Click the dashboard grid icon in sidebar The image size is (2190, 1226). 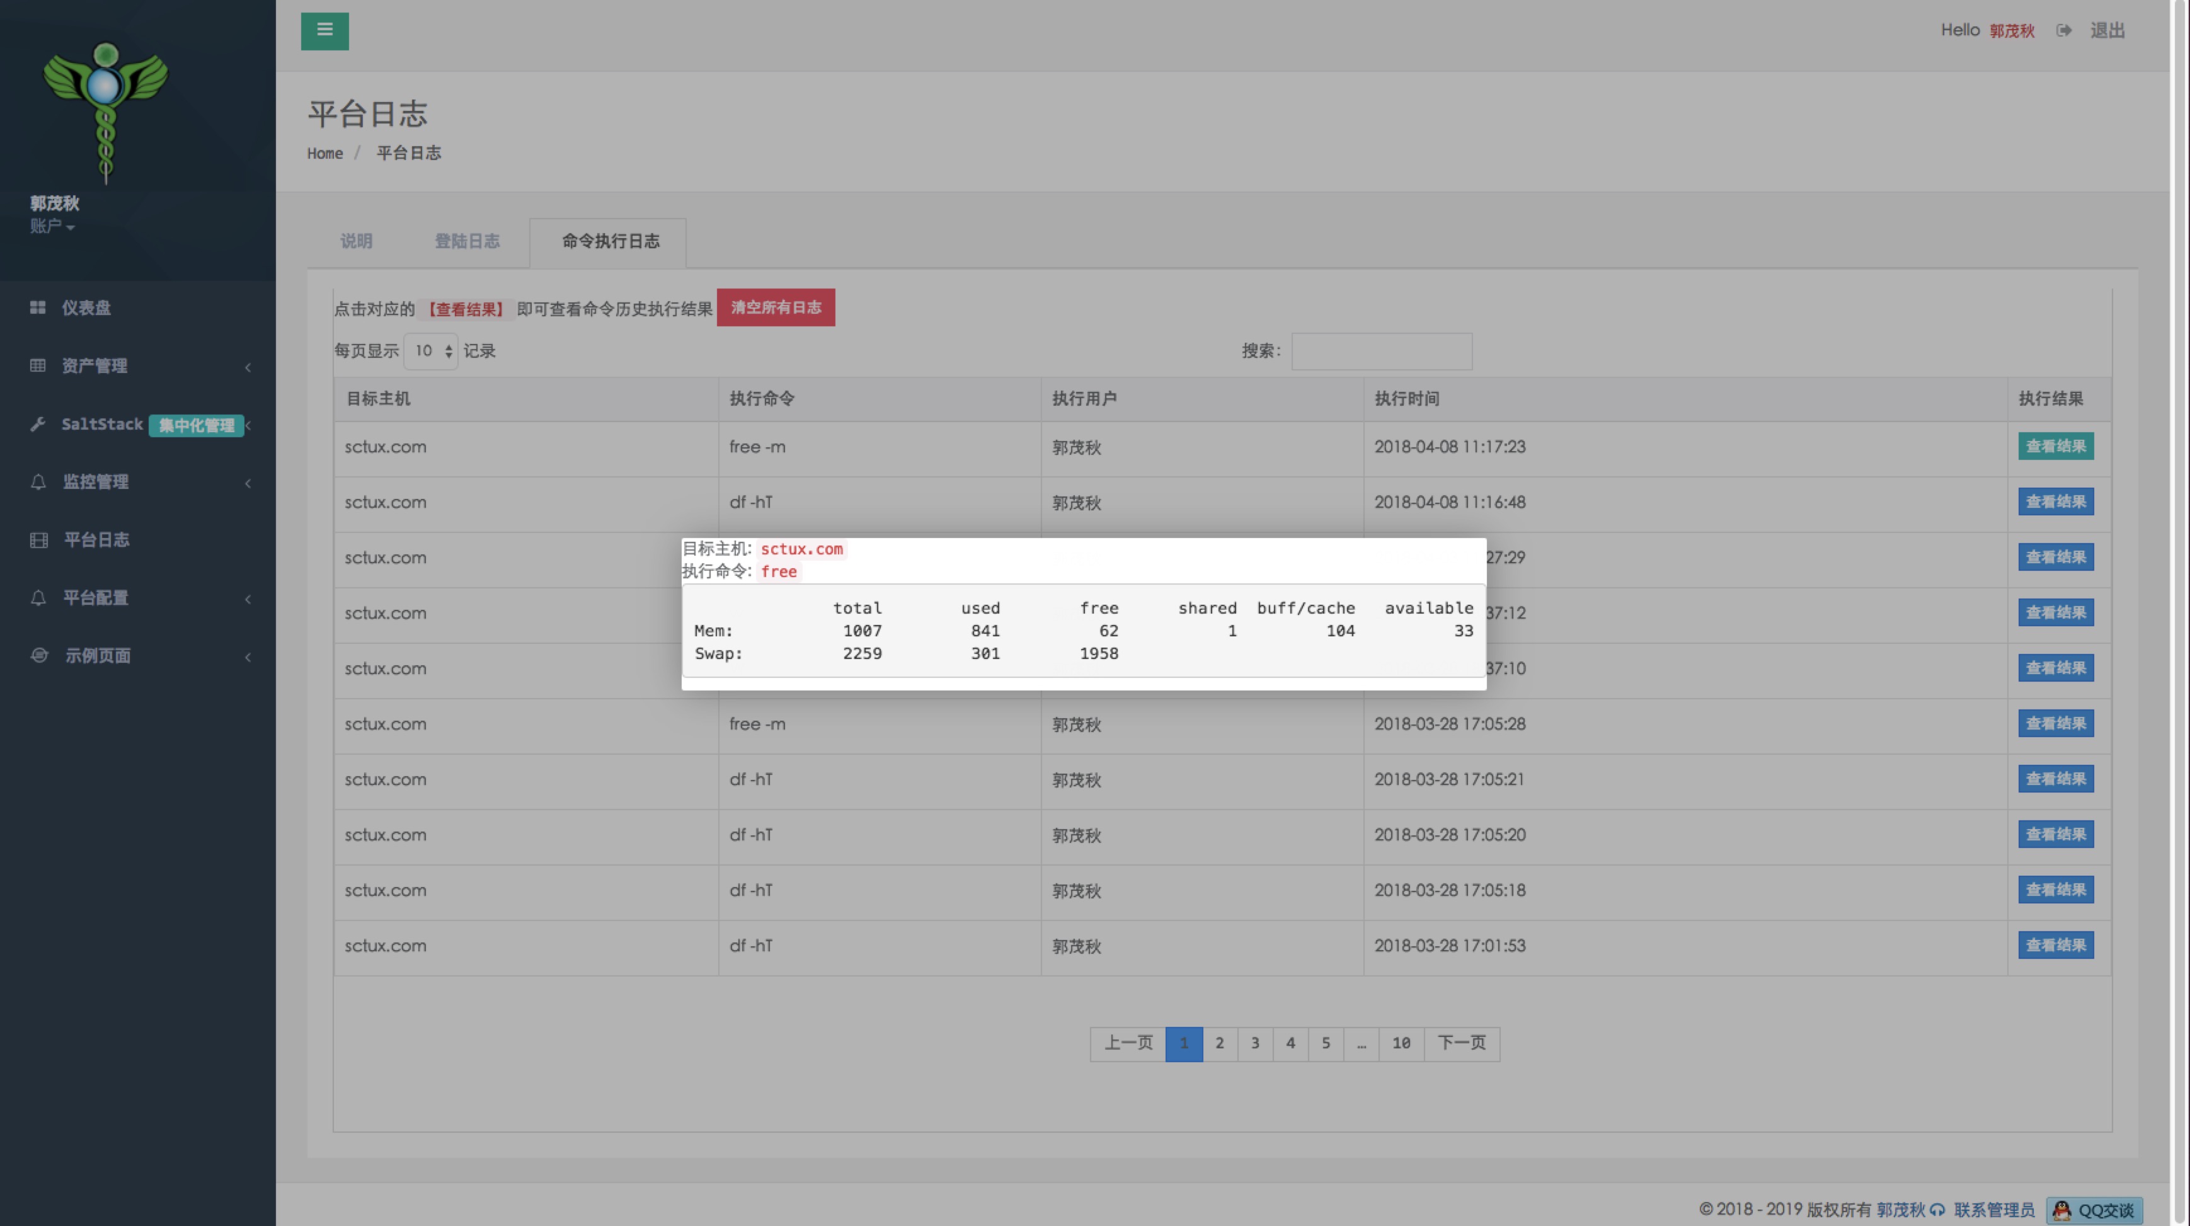(37, 308)
